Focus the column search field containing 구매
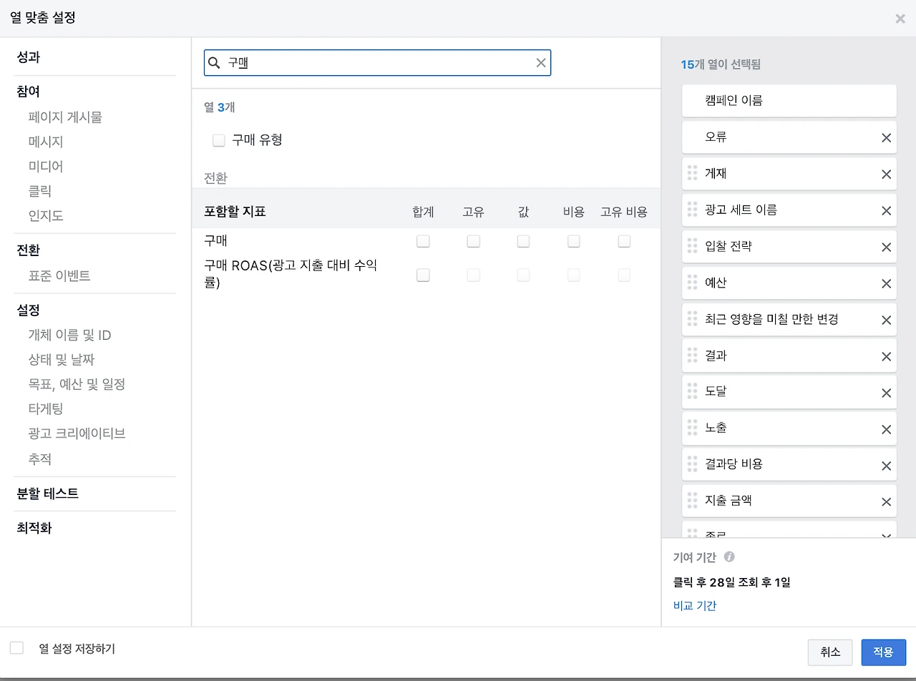This screenshot has height=681, width=916. click(x=378, y=63)
